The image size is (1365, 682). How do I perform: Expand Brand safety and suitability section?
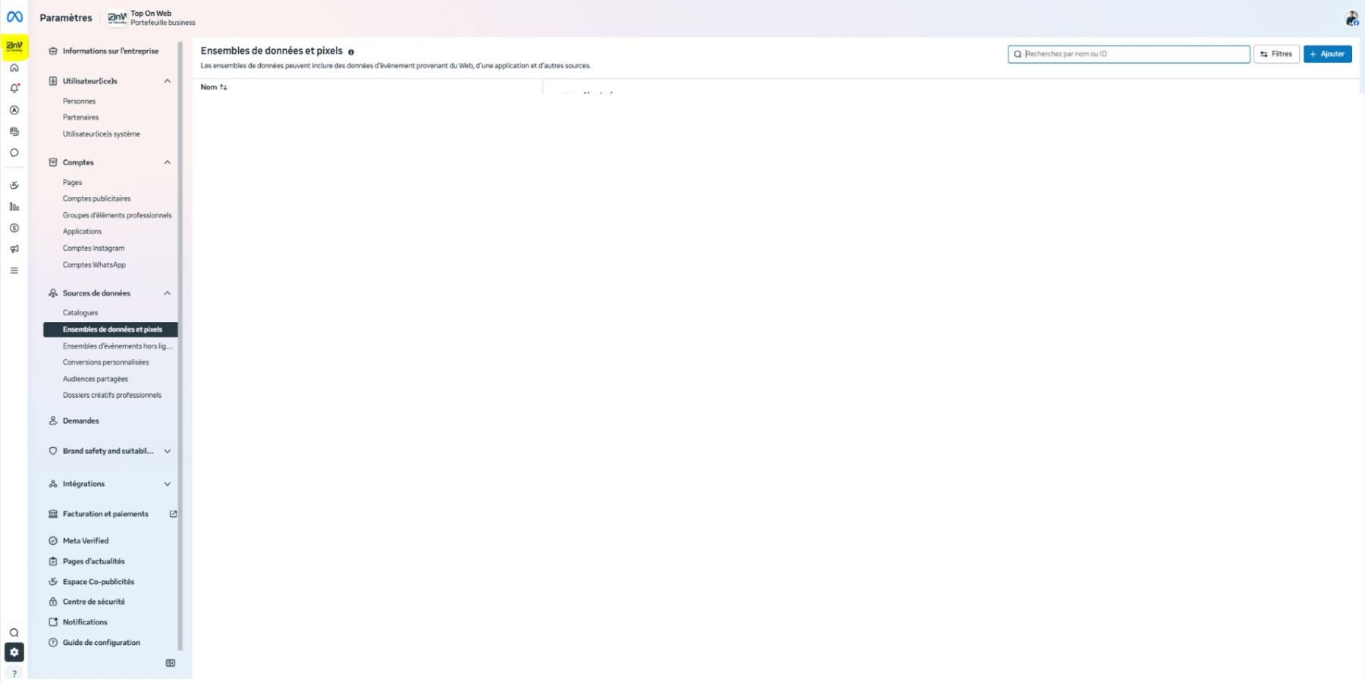point(167,451)
